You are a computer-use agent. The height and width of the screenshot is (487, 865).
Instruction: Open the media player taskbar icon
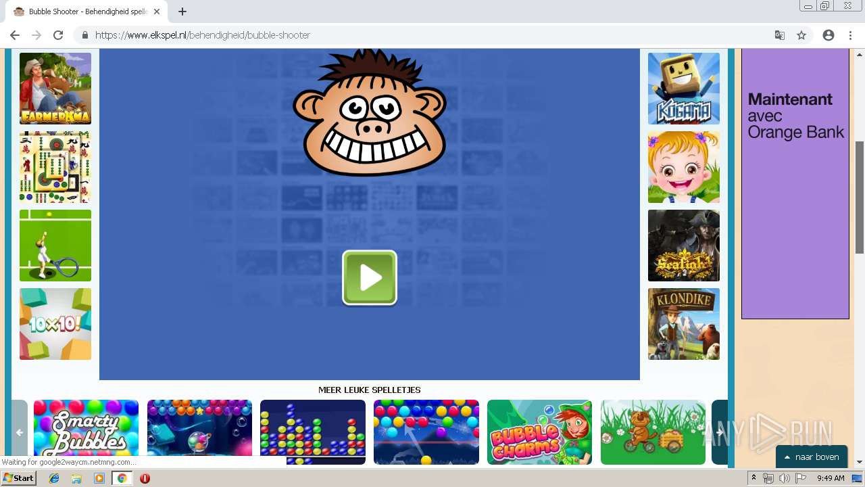(x=99, y=478)
